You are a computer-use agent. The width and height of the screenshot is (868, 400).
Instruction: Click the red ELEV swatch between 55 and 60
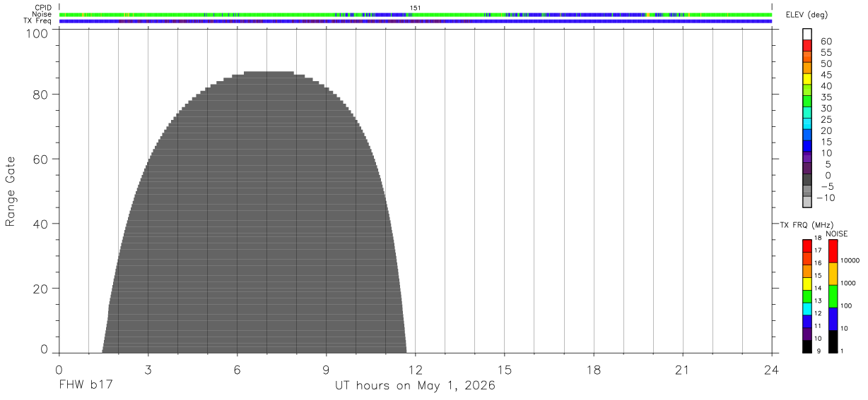pos(807,45)
